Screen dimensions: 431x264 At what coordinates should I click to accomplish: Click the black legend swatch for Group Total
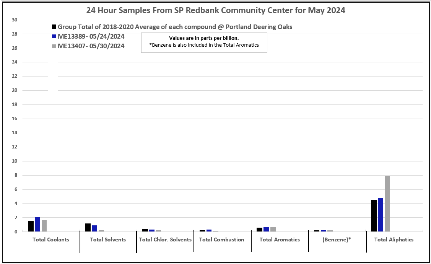point(54,27)
